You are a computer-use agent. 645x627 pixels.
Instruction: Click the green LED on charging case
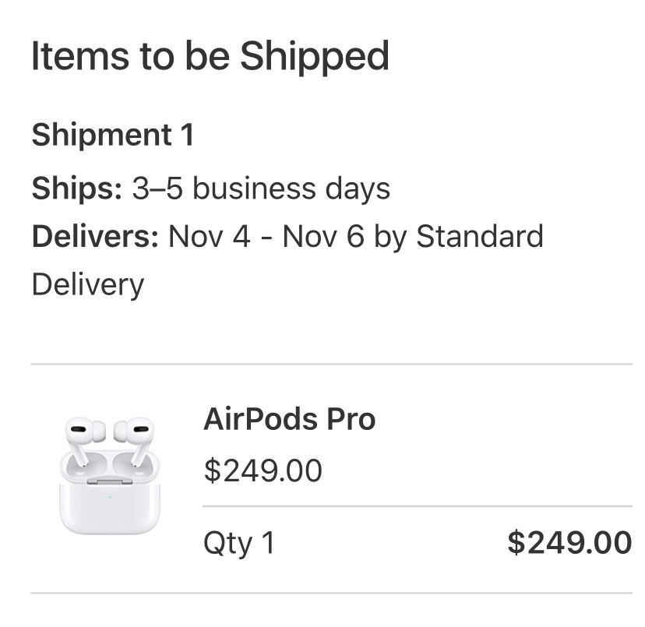(109, 496)
